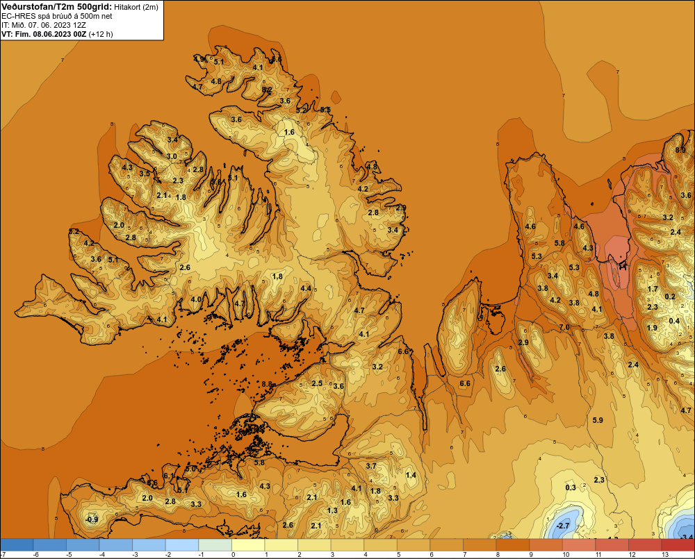Click the temperature value '1.7' on the map
This screenshot has height=559, width=695.
(x=653, y=289)
